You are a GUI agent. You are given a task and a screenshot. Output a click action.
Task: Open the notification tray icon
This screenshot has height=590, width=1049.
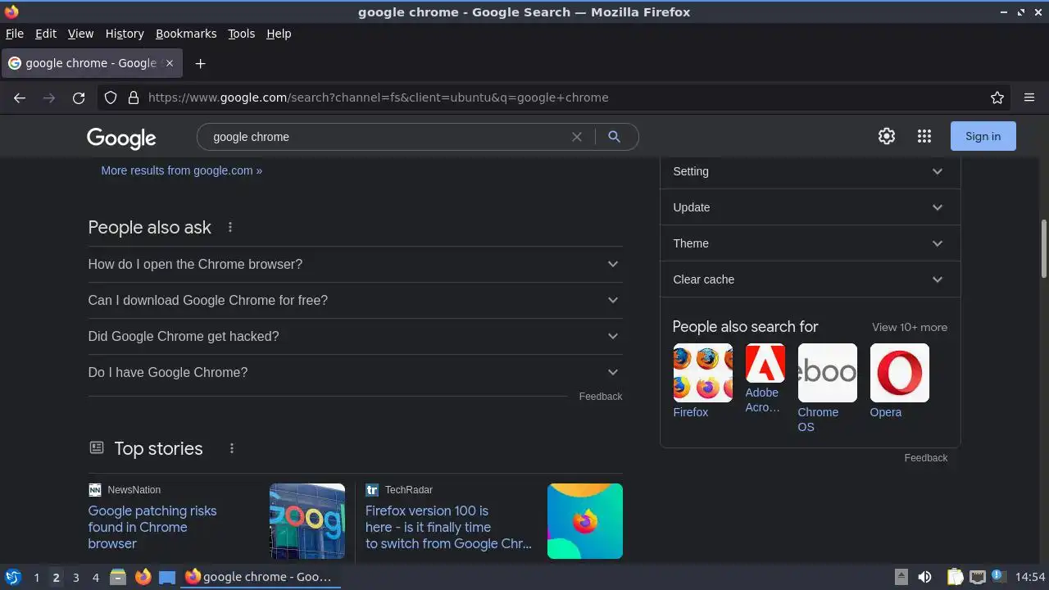pyautogui.click(x=998, y=577)
